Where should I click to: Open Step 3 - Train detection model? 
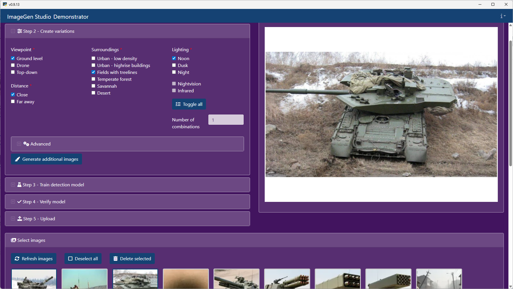(x=13, y=185)
